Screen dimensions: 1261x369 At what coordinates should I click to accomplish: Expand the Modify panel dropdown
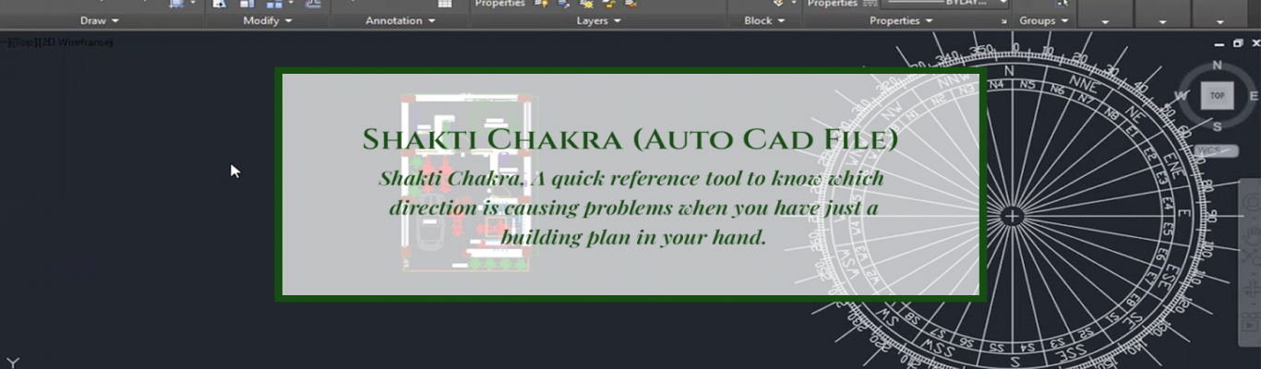pos(268,20)
